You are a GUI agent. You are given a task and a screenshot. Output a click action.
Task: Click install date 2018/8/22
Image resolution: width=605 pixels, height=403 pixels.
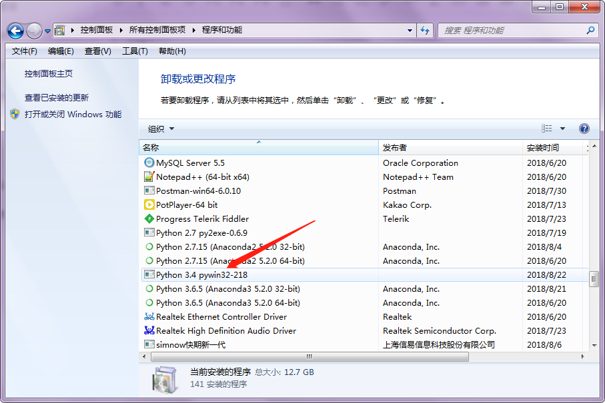pyautogui.click(x=546, y=274)
